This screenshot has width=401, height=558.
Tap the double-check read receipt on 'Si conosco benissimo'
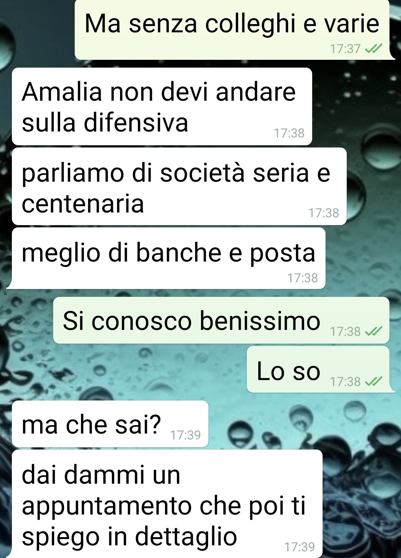pyautogui.click(x=373, y=331)
